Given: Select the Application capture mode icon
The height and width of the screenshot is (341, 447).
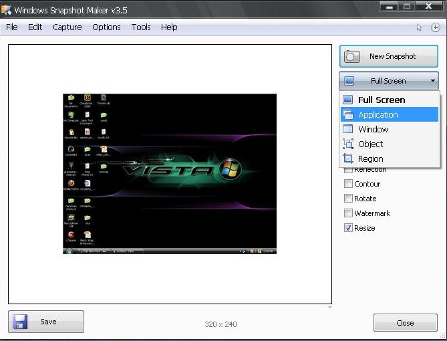Looking at the screenshot, I should coord(348,114).
